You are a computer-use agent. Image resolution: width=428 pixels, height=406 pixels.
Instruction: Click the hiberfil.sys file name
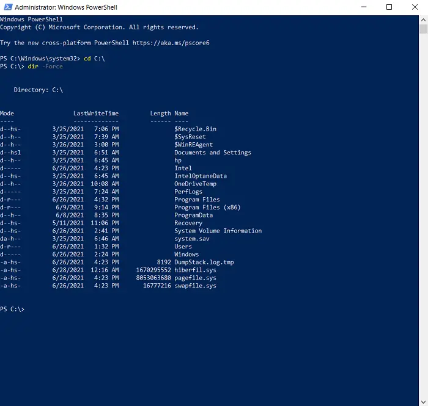[196, 270]
